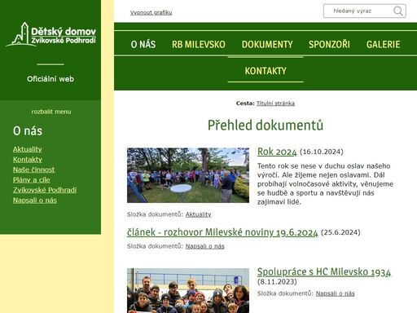Open the HC Milevsko team photo thumbnail
This screenshot has width=417, height=313.
tap(188, 291)
